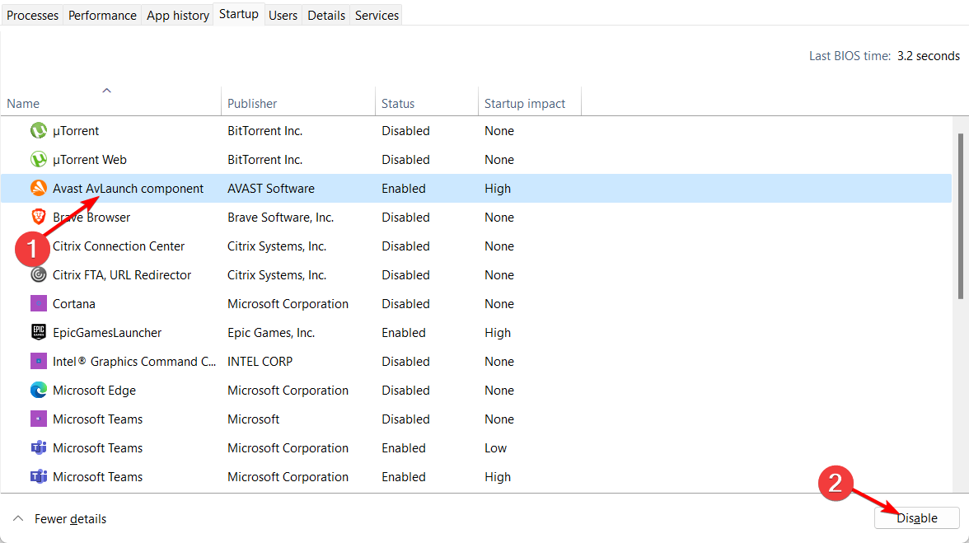The height and width of the screenshot is (543, 969).
Task: Click the Brave Browser lion icon
Action: click(38, 218)
